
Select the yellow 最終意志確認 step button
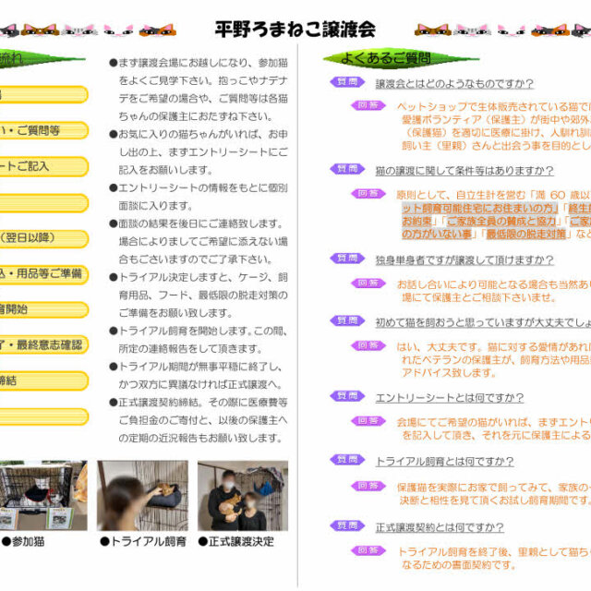tap(44, 345)
